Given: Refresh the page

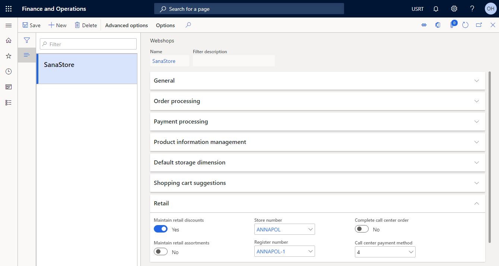Looking at the screenshot, I should [465, 25].
